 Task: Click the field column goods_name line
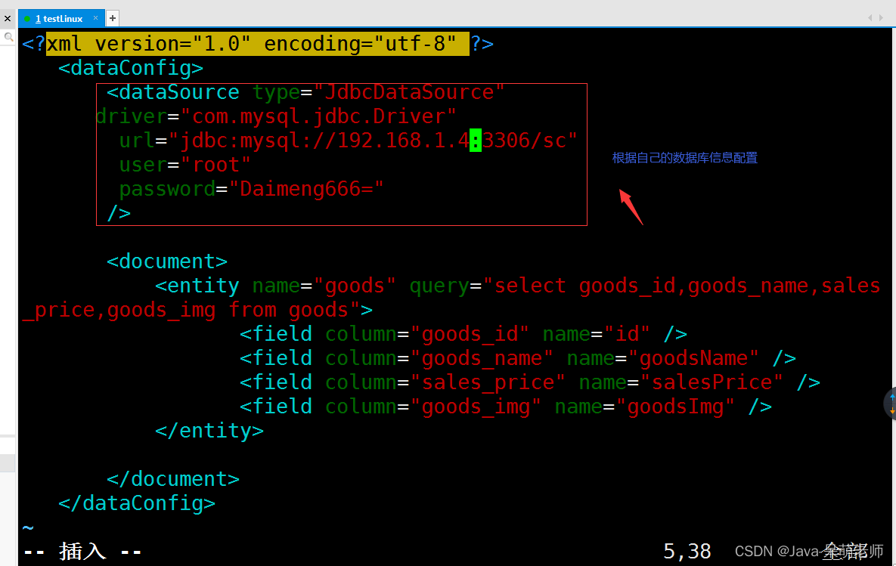[x=518, y=358]
